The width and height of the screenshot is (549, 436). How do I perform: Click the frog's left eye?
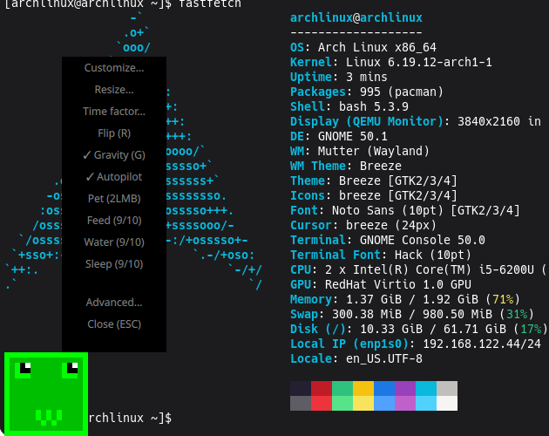coord(23,371)
